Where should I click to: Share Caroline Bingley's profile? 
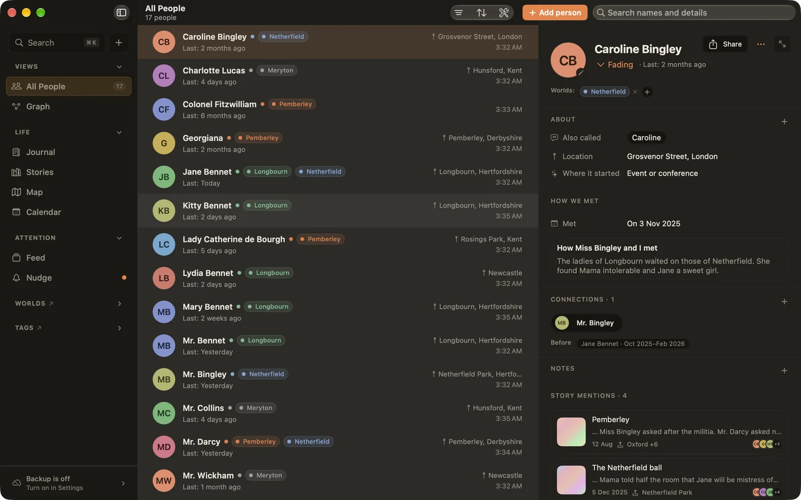[725, 44]
